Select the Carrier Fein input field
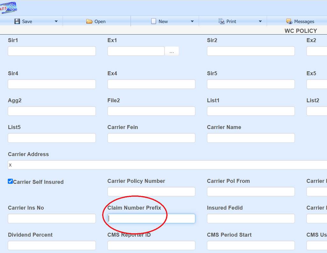The width and height of the screenshot is (327, 253). tap(151, 138)
